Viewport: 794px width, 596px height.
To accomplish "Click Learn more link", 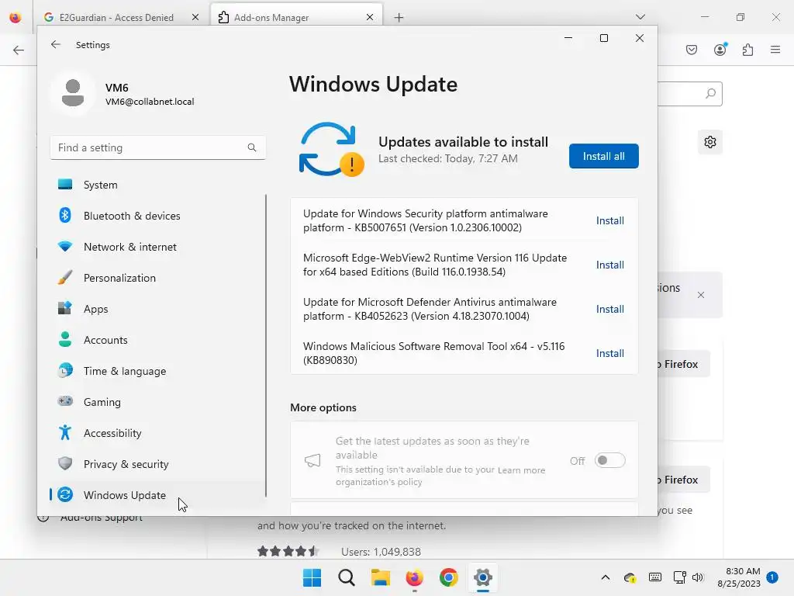I will point(522,470).
